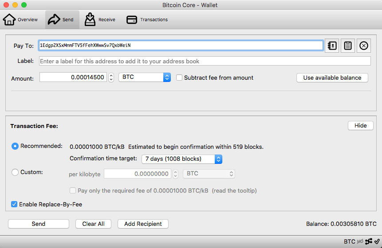The height and width of the screenshot is (248, 382).
Task: Open address book icon beside Pay To
Action: tap(332, 46)
